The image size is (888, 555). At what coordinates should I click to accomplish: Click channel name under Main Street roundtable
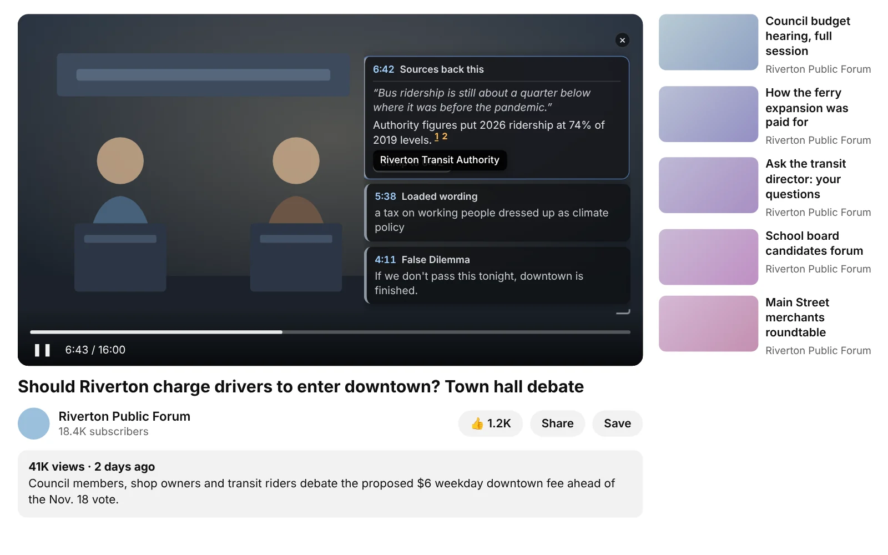click(818, 351)
